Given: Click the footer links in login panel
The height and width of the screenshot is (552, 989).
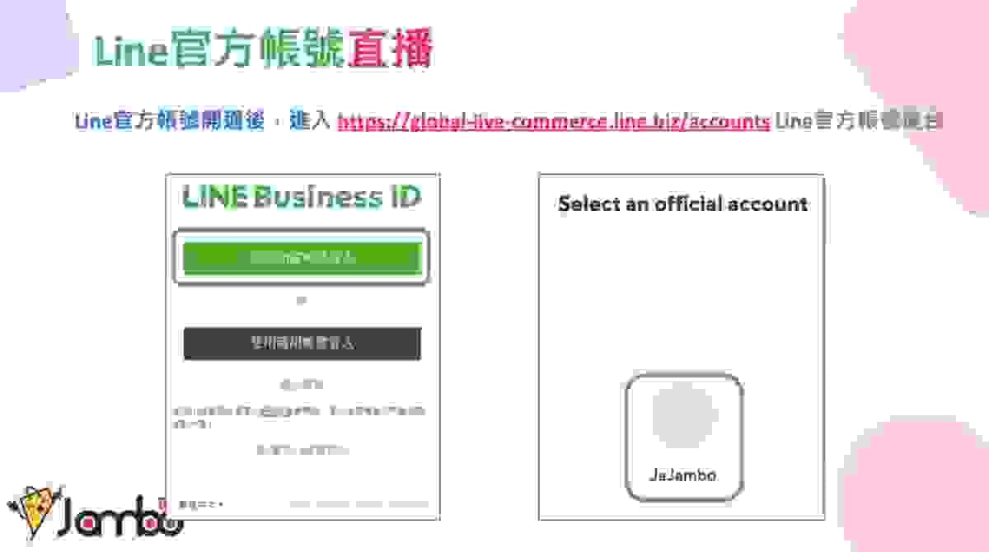Looking at the screenshot, I should [x=359, y=503].
